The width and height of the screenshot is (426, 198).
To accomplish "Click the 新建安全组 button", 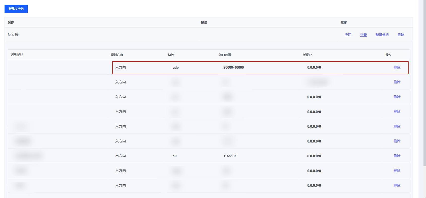I will click(16, 9).
